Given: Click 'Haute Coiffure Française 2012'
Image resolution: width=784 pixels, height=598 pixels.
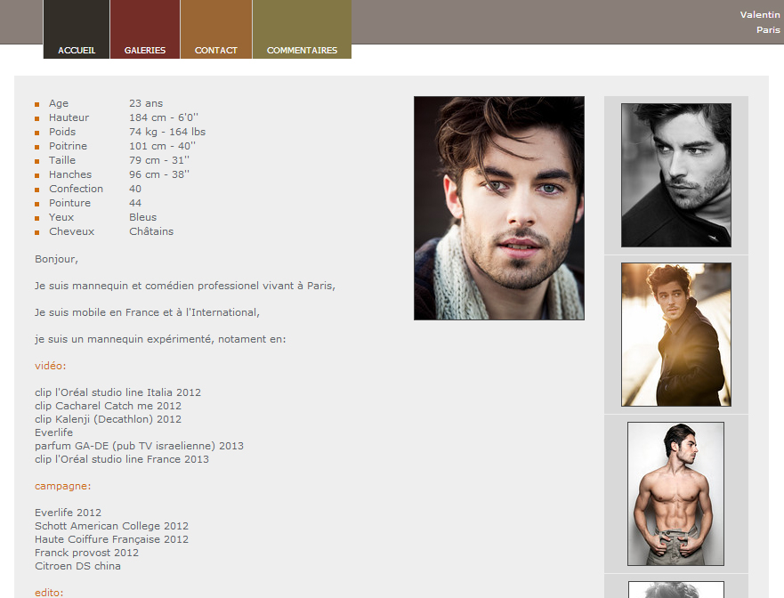Looking at the screenshot, I should [x=111, y=539].
